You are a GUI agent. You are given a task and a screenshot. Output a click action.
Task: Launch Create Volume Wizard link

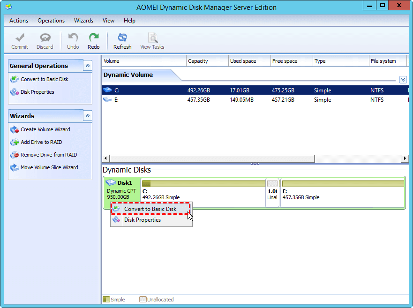coord(45,130)
